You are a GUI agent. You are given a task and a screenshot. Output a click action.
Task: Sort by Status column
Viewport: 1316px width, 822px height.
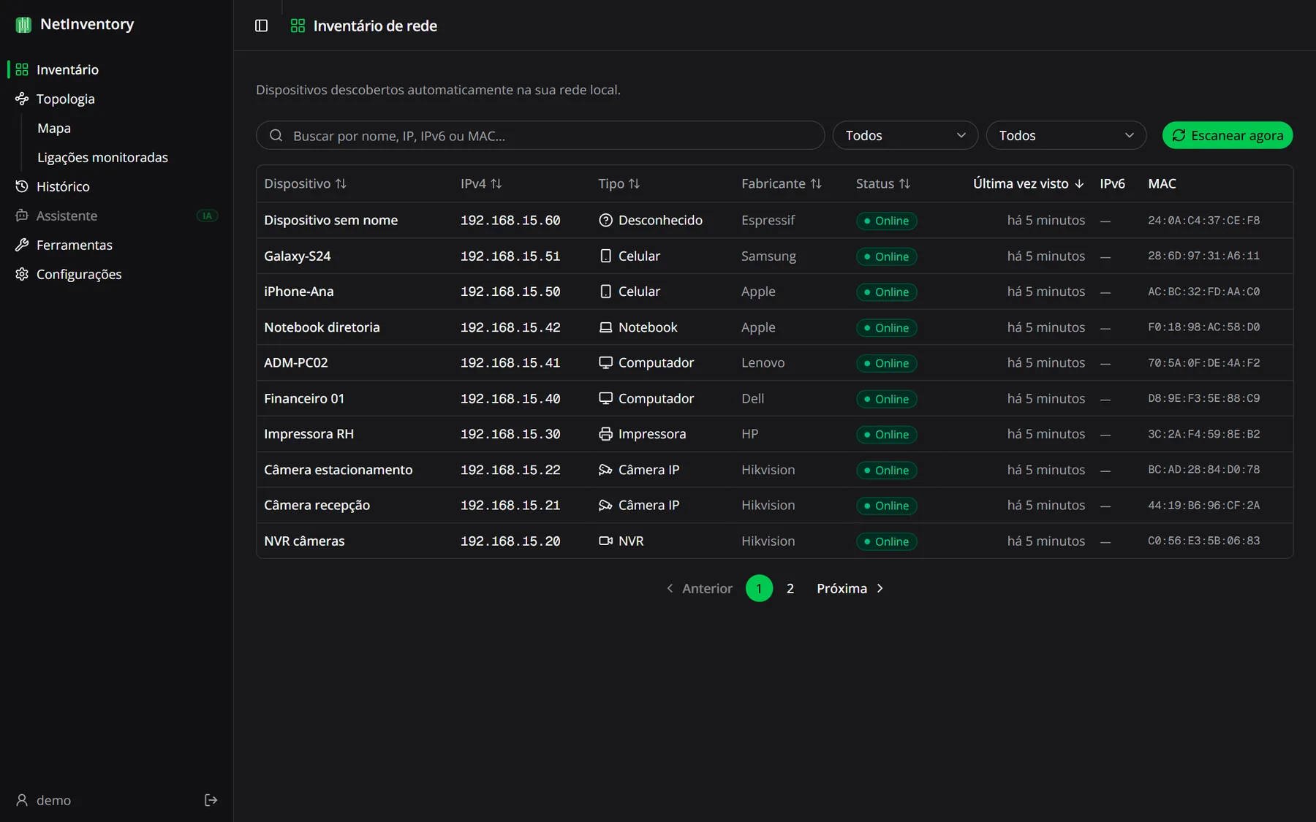(883, 183)
